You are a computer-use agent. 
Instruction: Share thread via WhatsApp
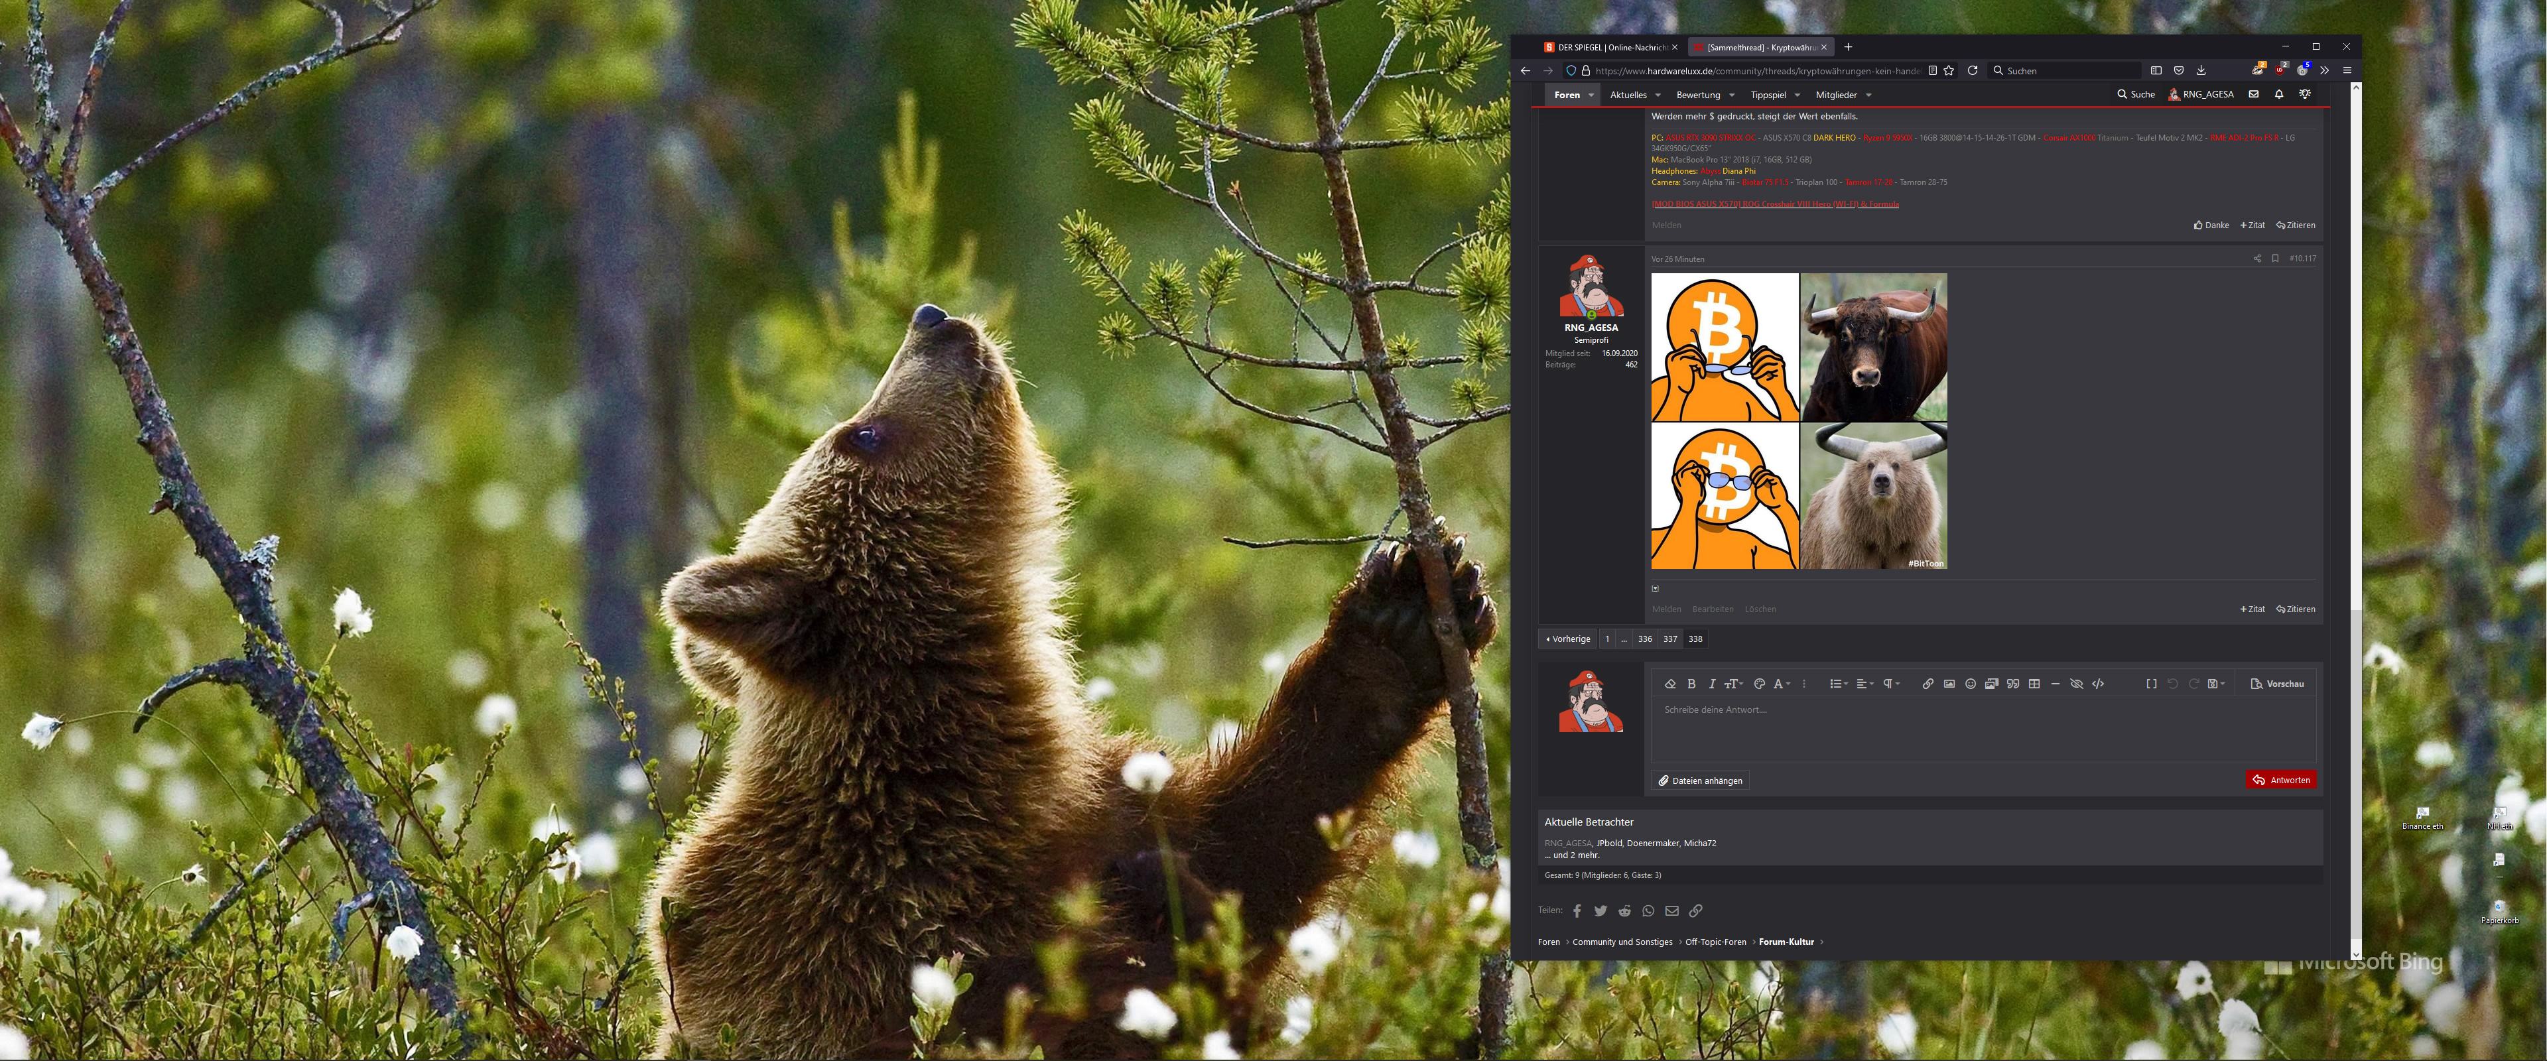1648,910
